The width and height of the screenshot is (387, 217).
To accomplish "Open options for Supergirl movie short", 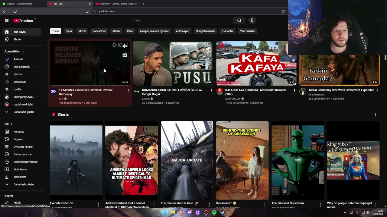I will 376,205.
